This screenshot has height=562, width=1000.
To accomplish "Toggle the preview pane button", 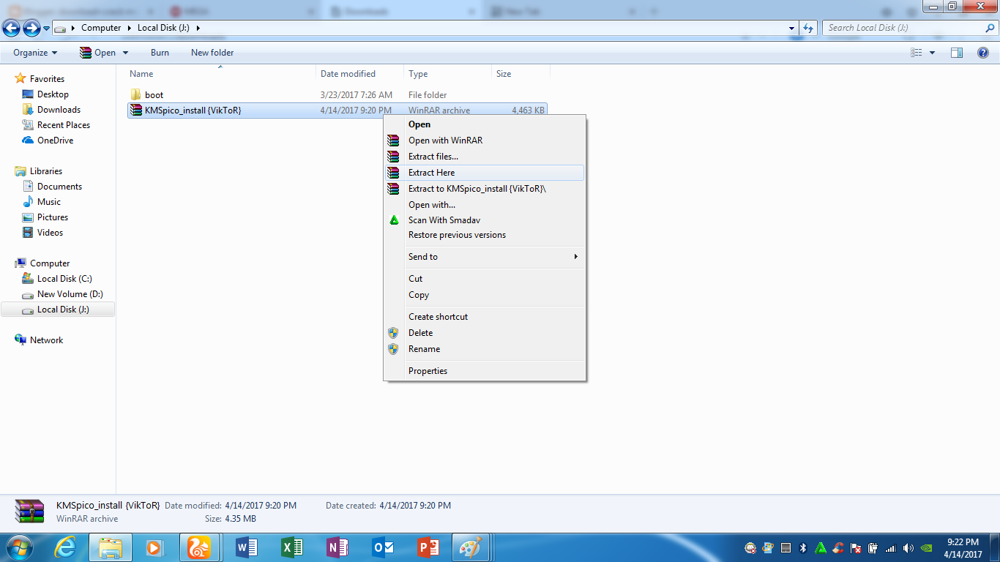I will coord(957,53).
